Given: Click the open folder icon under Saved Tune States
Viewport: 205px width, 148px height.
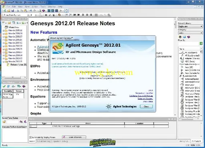Looking at the screenshot, I should click(x=4, y=122).
